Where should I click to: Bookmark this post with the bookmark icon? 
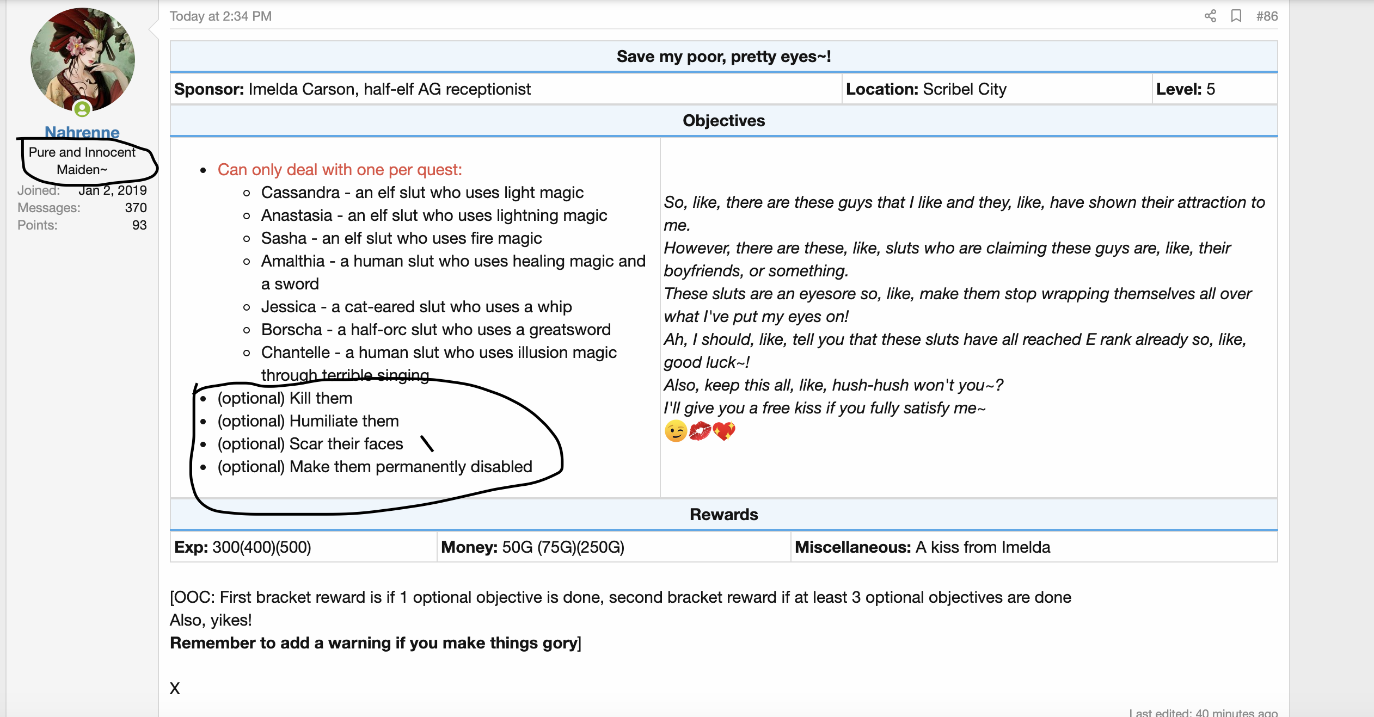click(1236, 16)
